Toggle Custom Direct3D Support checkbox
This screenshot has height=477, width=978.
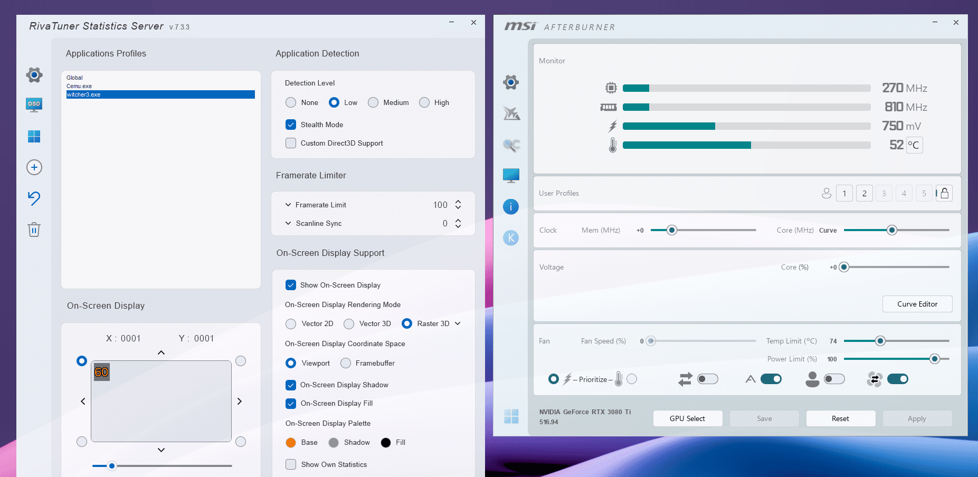(291, 143)
